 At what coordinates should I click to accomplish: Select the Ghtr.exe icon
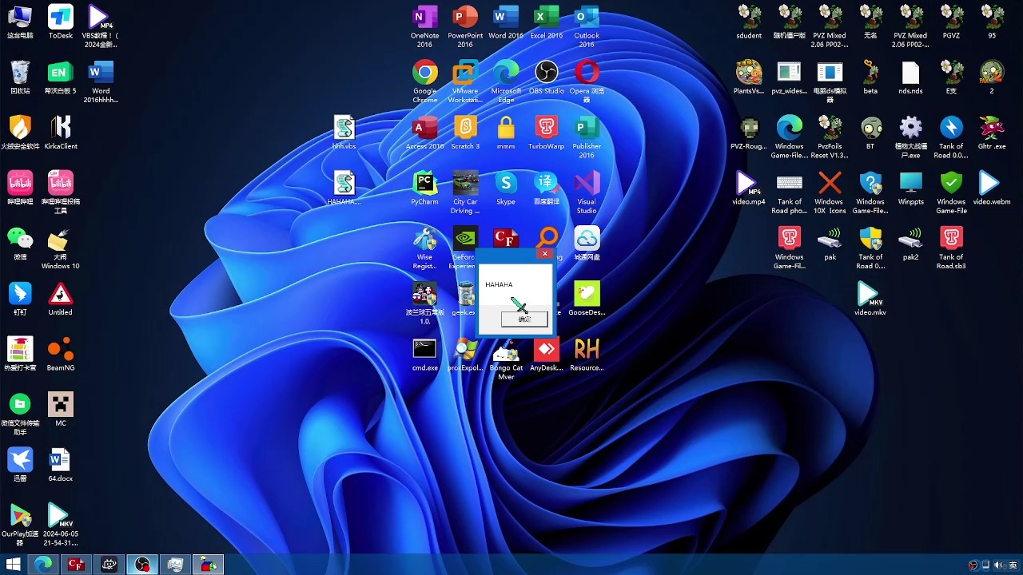tap(992, 133)
